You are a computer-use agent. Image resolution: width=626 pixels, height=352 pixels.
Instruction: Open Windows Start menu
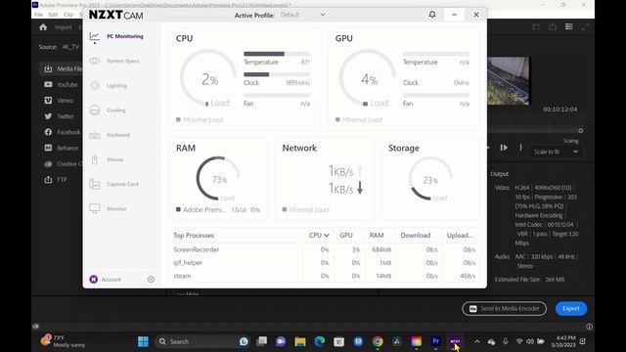(143, 341)
